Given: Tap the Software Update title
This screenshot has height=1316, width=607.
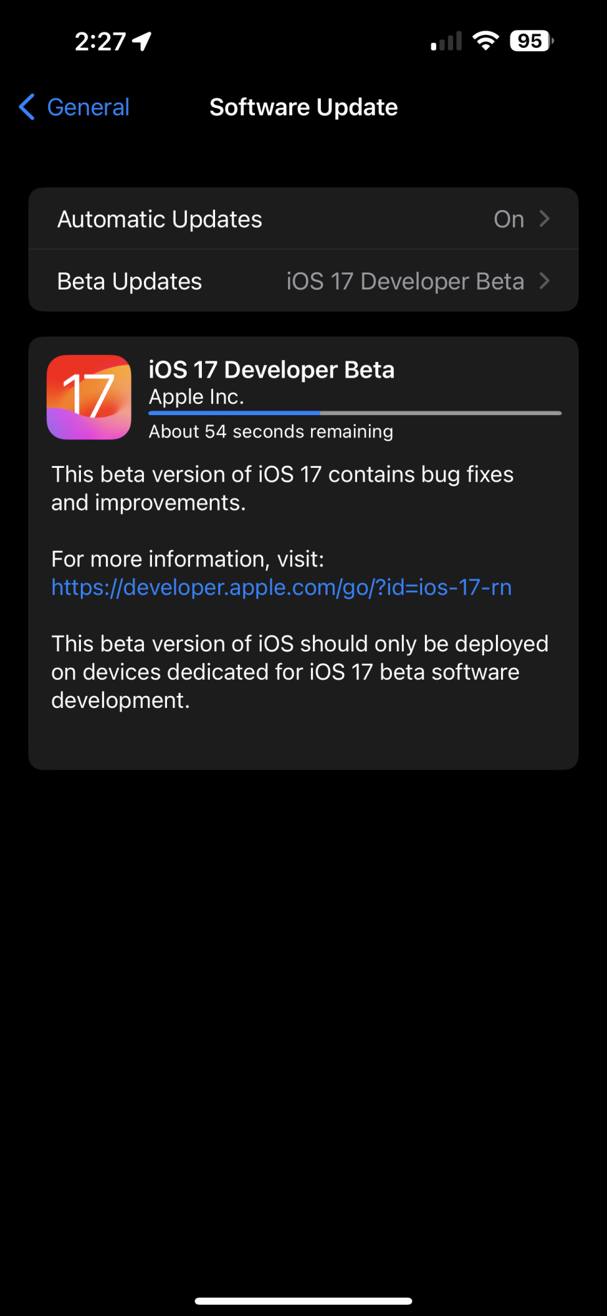Looking at the screenshot, I should pyautogui.click(x=303, y=107).
